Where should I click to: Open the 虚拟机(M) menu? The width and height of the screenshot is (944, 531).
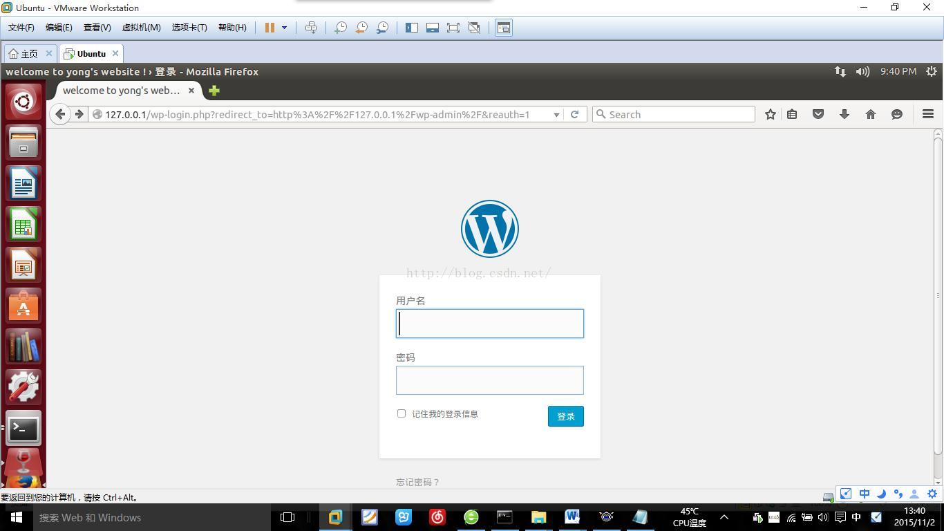142,28
